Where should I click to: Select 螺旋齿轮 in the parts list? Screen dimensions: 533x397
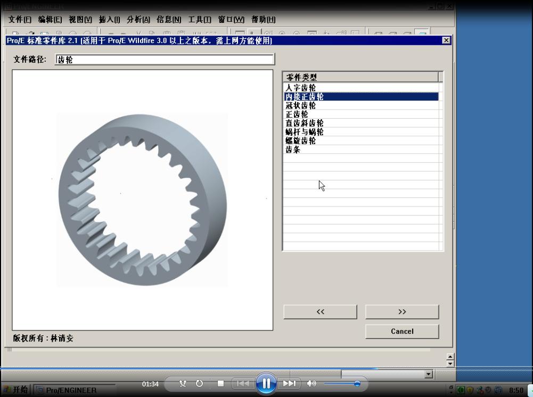click(361, 140)
